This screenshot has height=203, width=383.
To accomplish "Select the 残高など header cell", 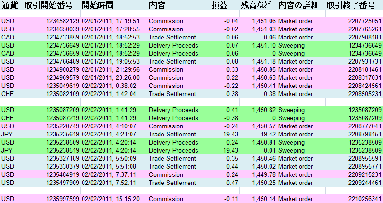I will coord(257,6).
